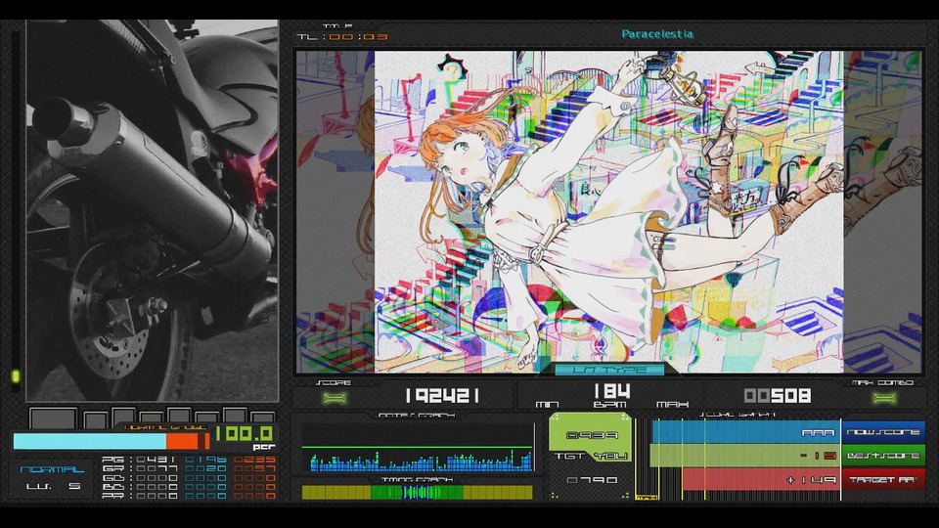Click the score value 192421

[x=442, y=396]
